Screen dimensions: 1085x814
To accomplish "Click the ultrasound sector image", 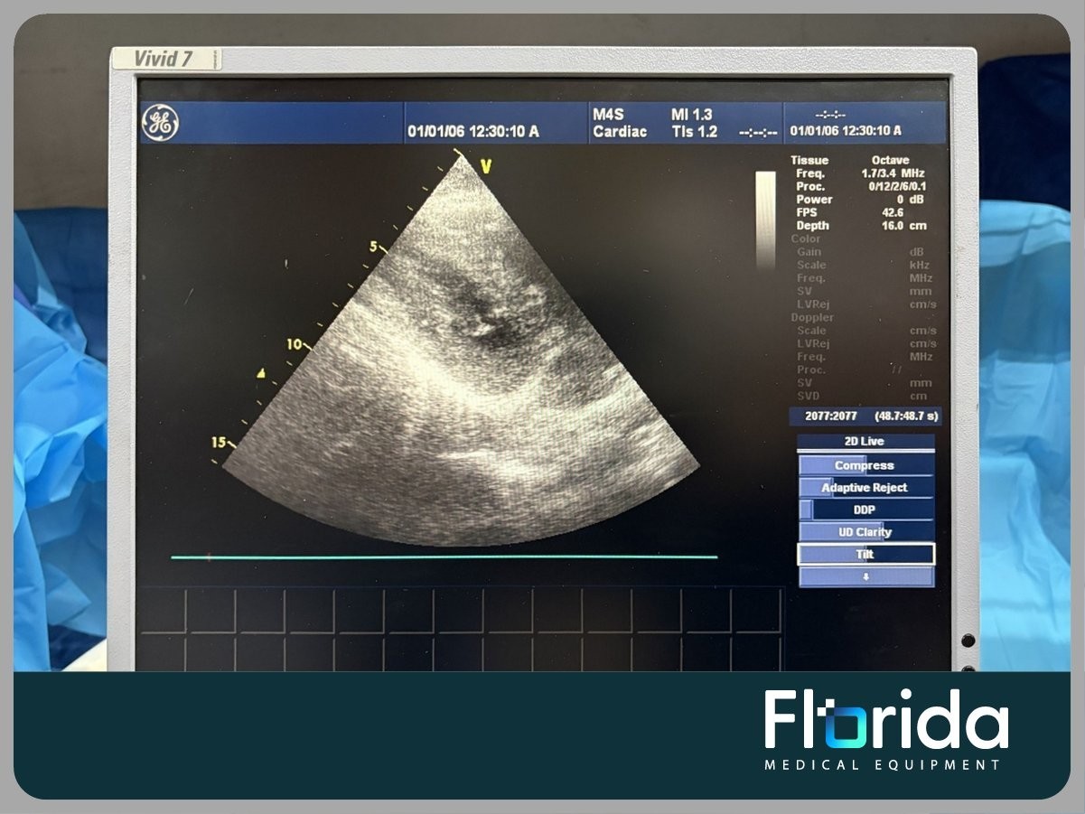I will coord(461,379).
